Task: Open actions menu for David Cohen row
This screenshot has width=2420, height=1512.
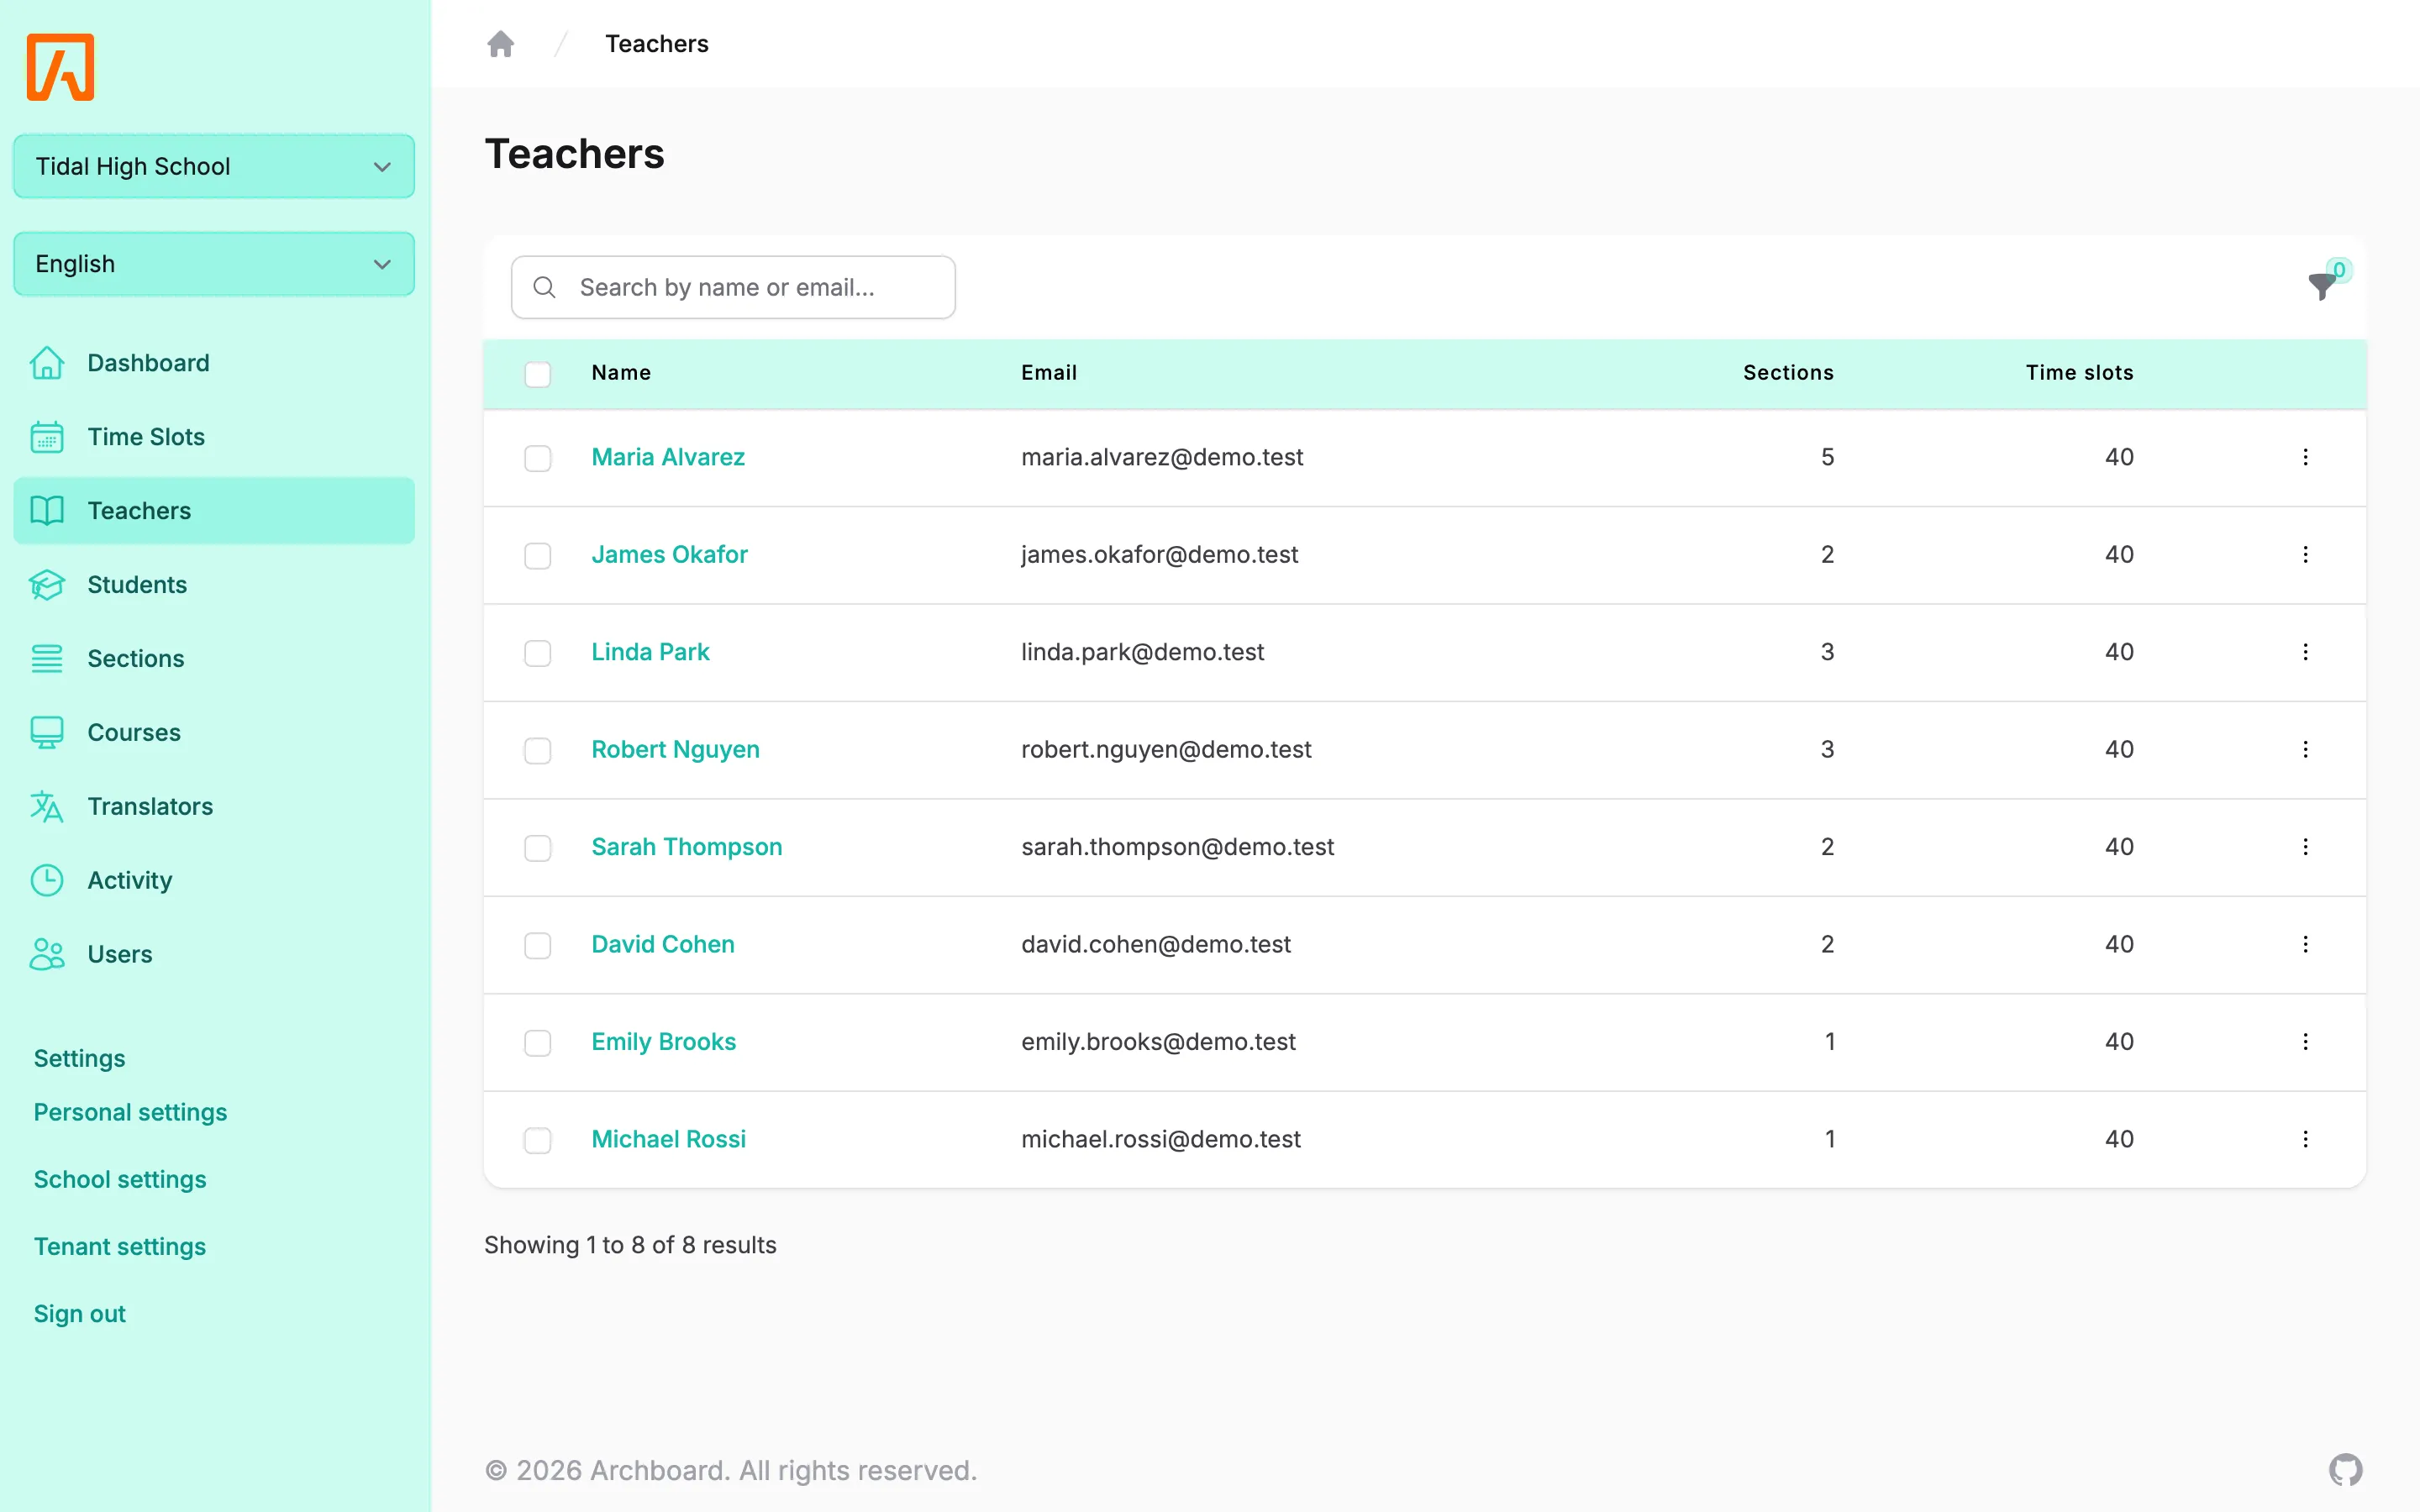Action: pyautogui.click(x=2305, y=944)
